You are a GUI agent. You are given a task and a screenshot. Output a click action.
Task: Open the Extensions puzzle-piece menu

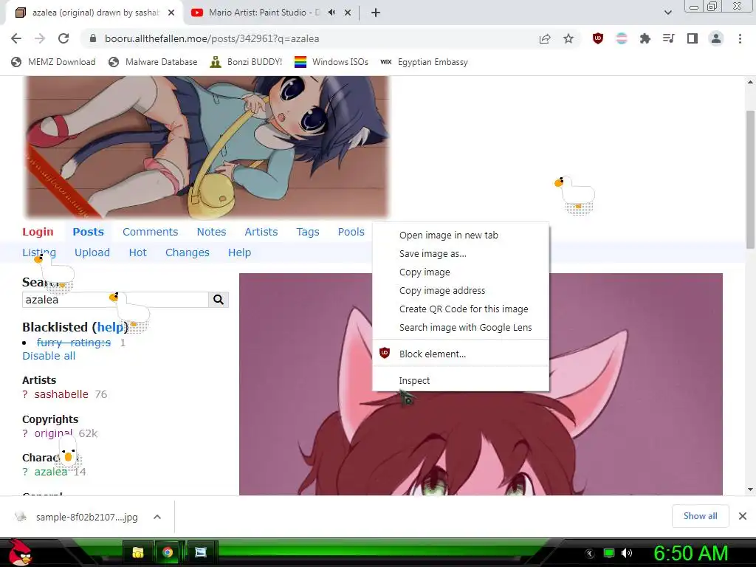(x=645, y=38)
